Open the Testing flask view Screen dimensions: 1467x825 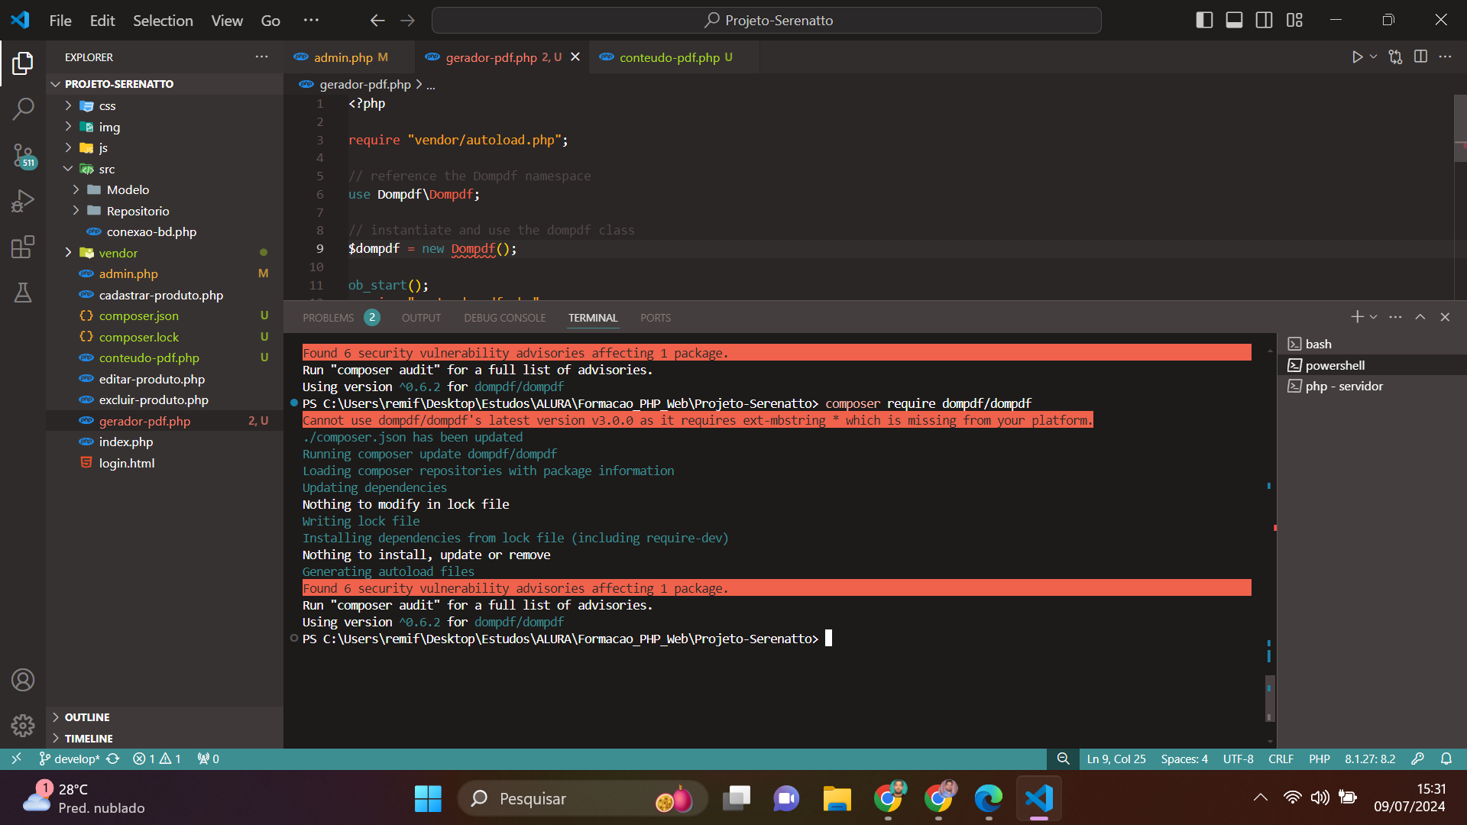pyautogui.click(x=23, y=293)
